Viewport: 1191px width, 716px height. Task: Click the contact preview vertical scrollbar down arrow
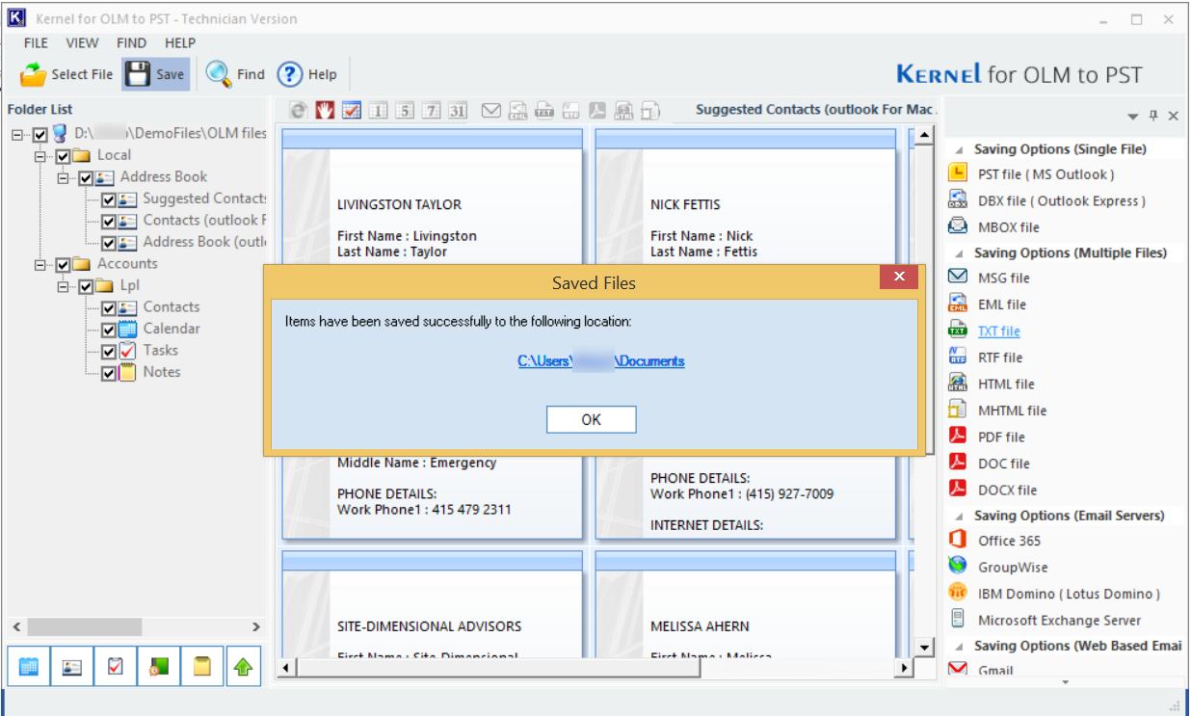click(x=924, y=647)
